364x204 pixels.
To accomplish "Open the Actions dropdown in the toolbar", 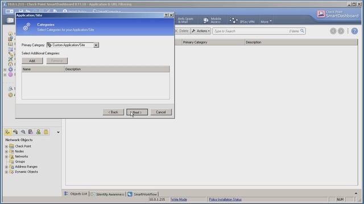I will point(201,31).
